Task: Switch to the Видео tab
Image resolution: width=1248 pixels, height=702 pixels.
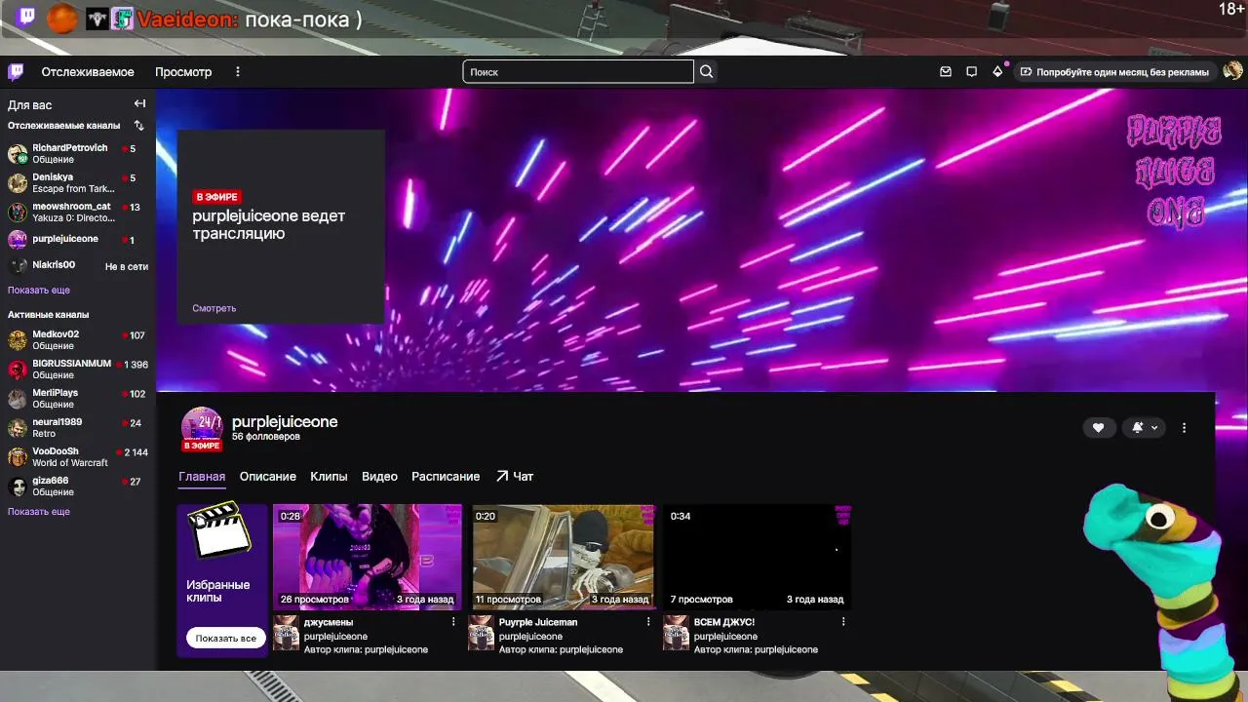Action: tap(379, 477)
